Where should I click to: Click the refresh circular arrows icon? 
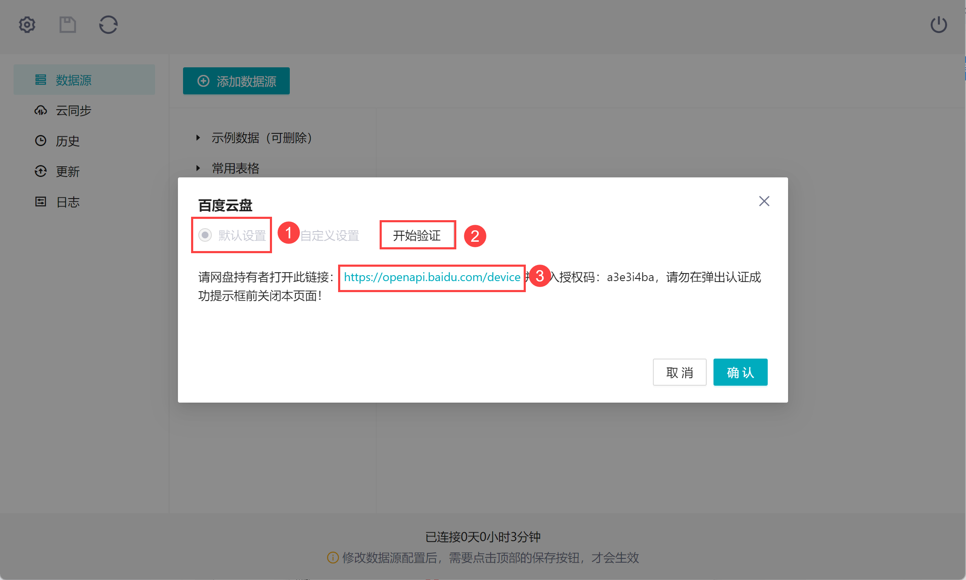(x=108, y=25)
